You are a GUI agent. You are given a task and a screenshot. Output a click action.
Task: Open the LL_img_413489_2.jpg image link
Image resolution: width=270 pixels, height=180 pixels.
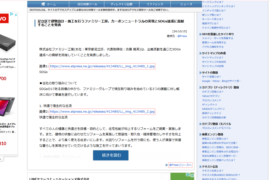pos(102,111)
